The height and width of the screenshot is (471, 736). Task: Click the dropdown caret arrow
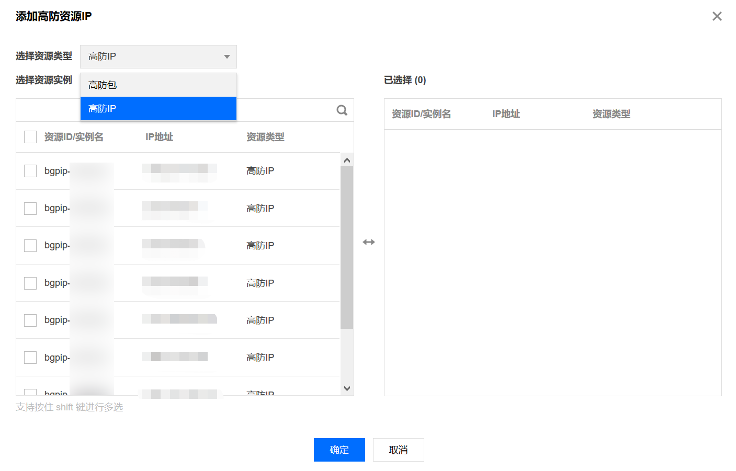click(x=227, y=56)
